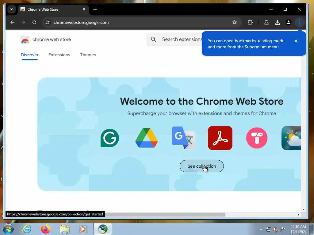Open the profile avatar menu
Viewport: 314px width, 235px height.
tap(288, 22)
